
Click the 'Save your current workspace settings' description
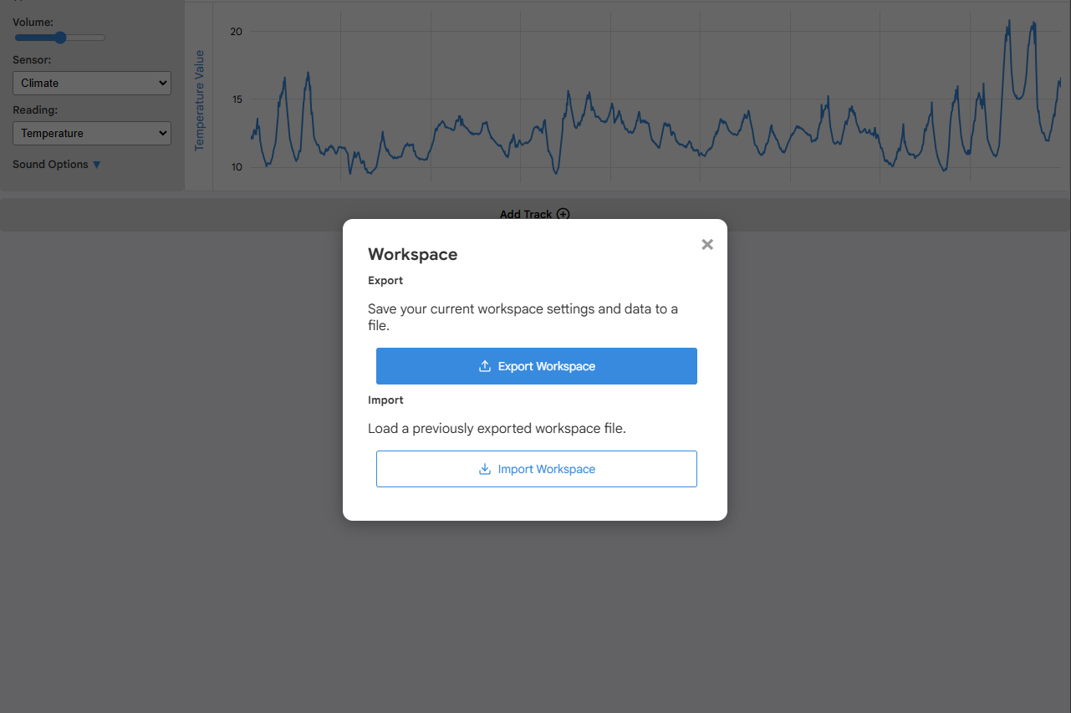pyautogui.click(x=523, y=317)
